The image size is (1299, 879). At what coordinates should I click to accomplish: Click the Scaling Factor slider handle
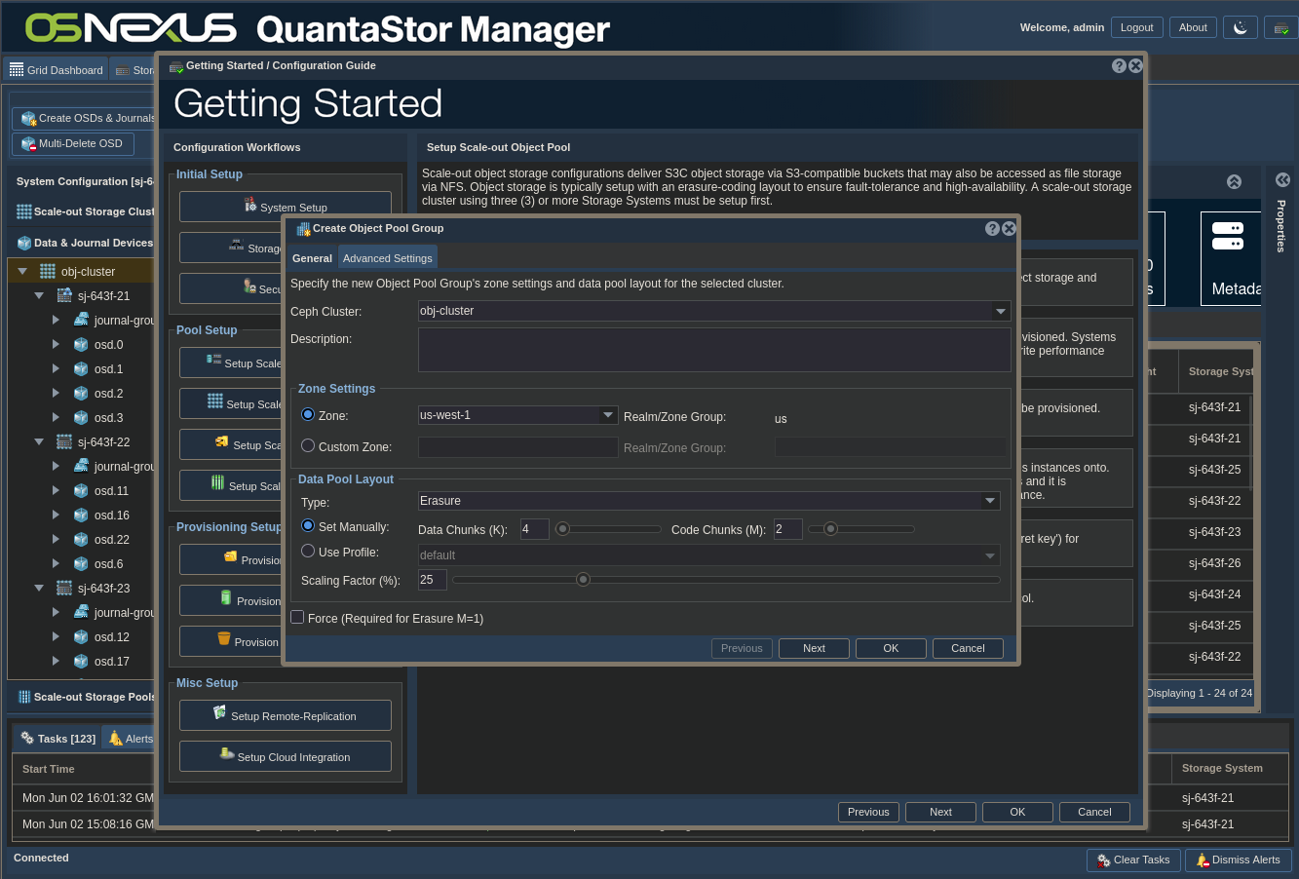click(x=583, y=580)
